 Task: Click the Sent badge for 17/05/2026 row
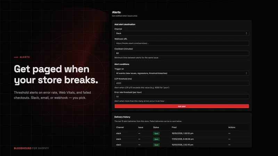click(156, 139)
